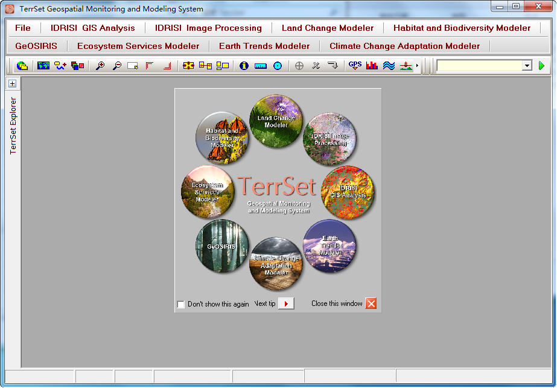Click the zoom out magnifier icon
The width and height of the screenshot is (557, 388).
(x=116, y=66)
